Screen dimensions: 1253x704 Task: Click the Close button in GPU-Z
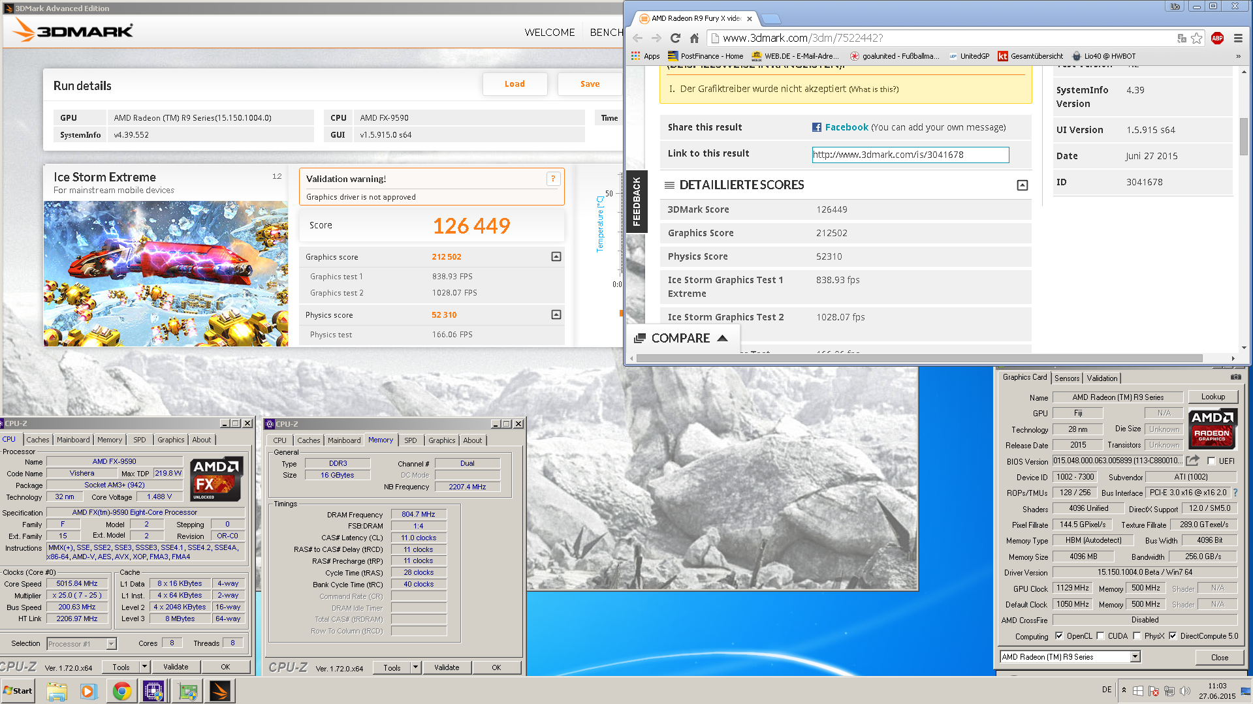tap(1219, 658)
